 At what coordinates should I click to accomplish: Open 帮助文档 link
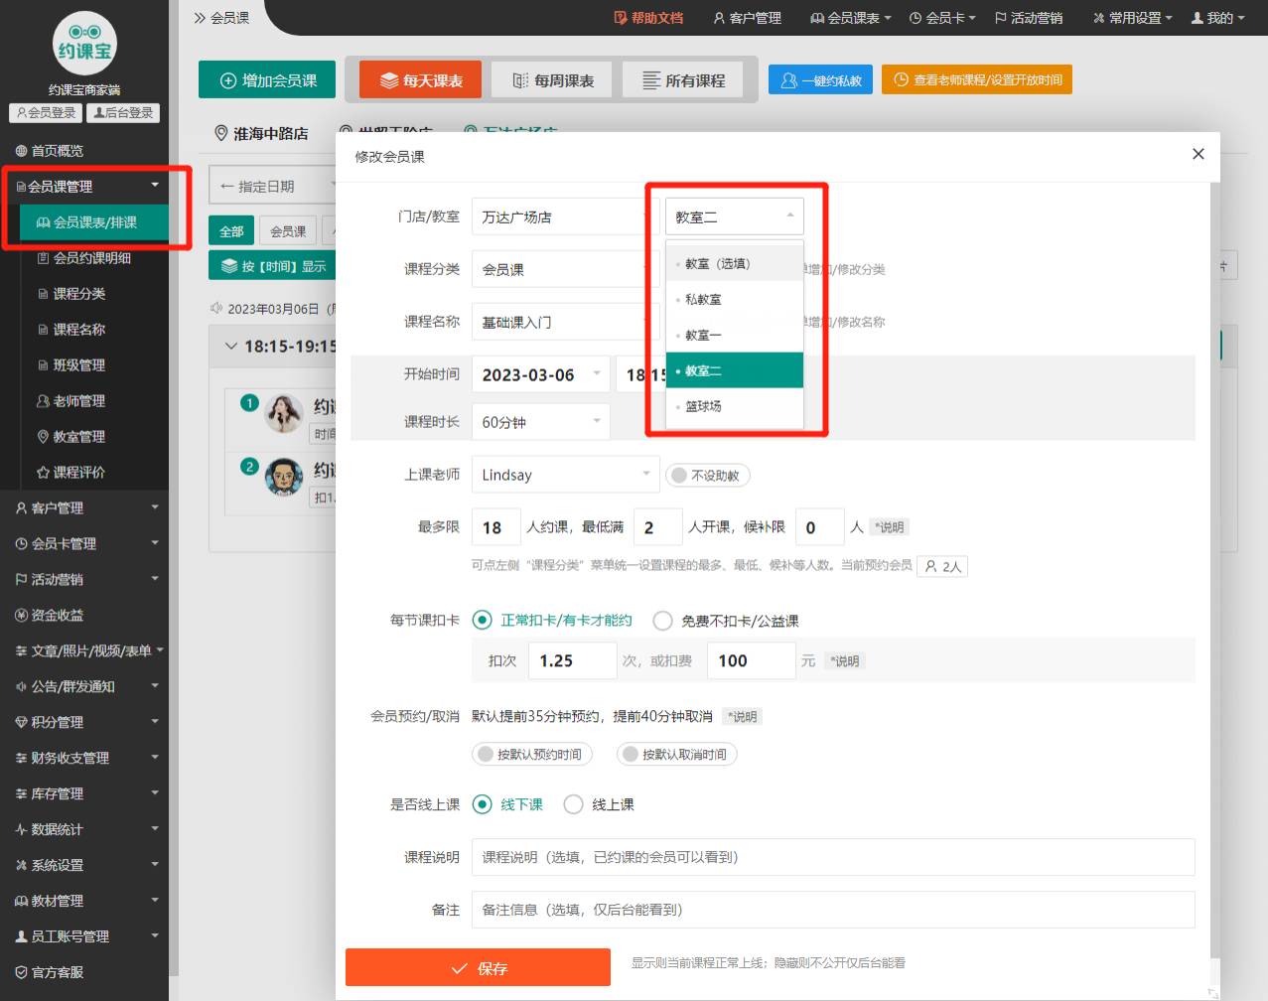(648, 18)
